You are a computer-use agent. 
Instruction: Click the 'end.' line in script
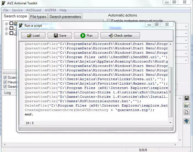click(x=29, y=114)
